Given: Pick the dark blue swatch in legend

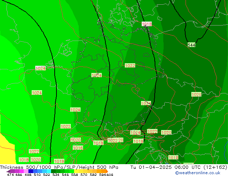Looking at the screenshot, I should [31, 171].
